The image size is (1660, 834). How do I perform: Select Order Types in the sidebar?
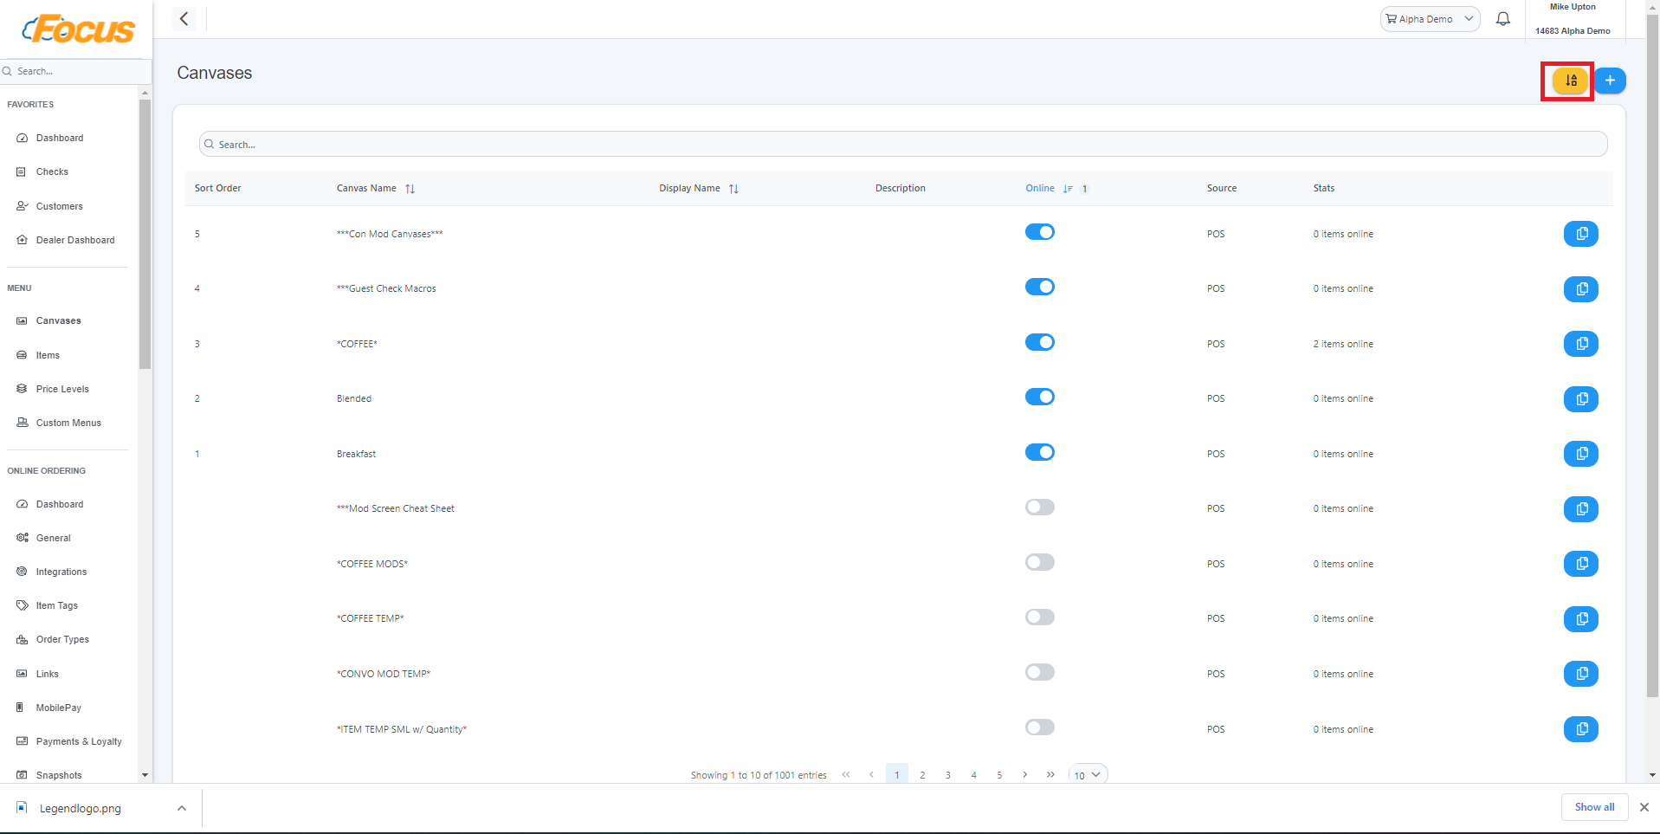[62, 639]
